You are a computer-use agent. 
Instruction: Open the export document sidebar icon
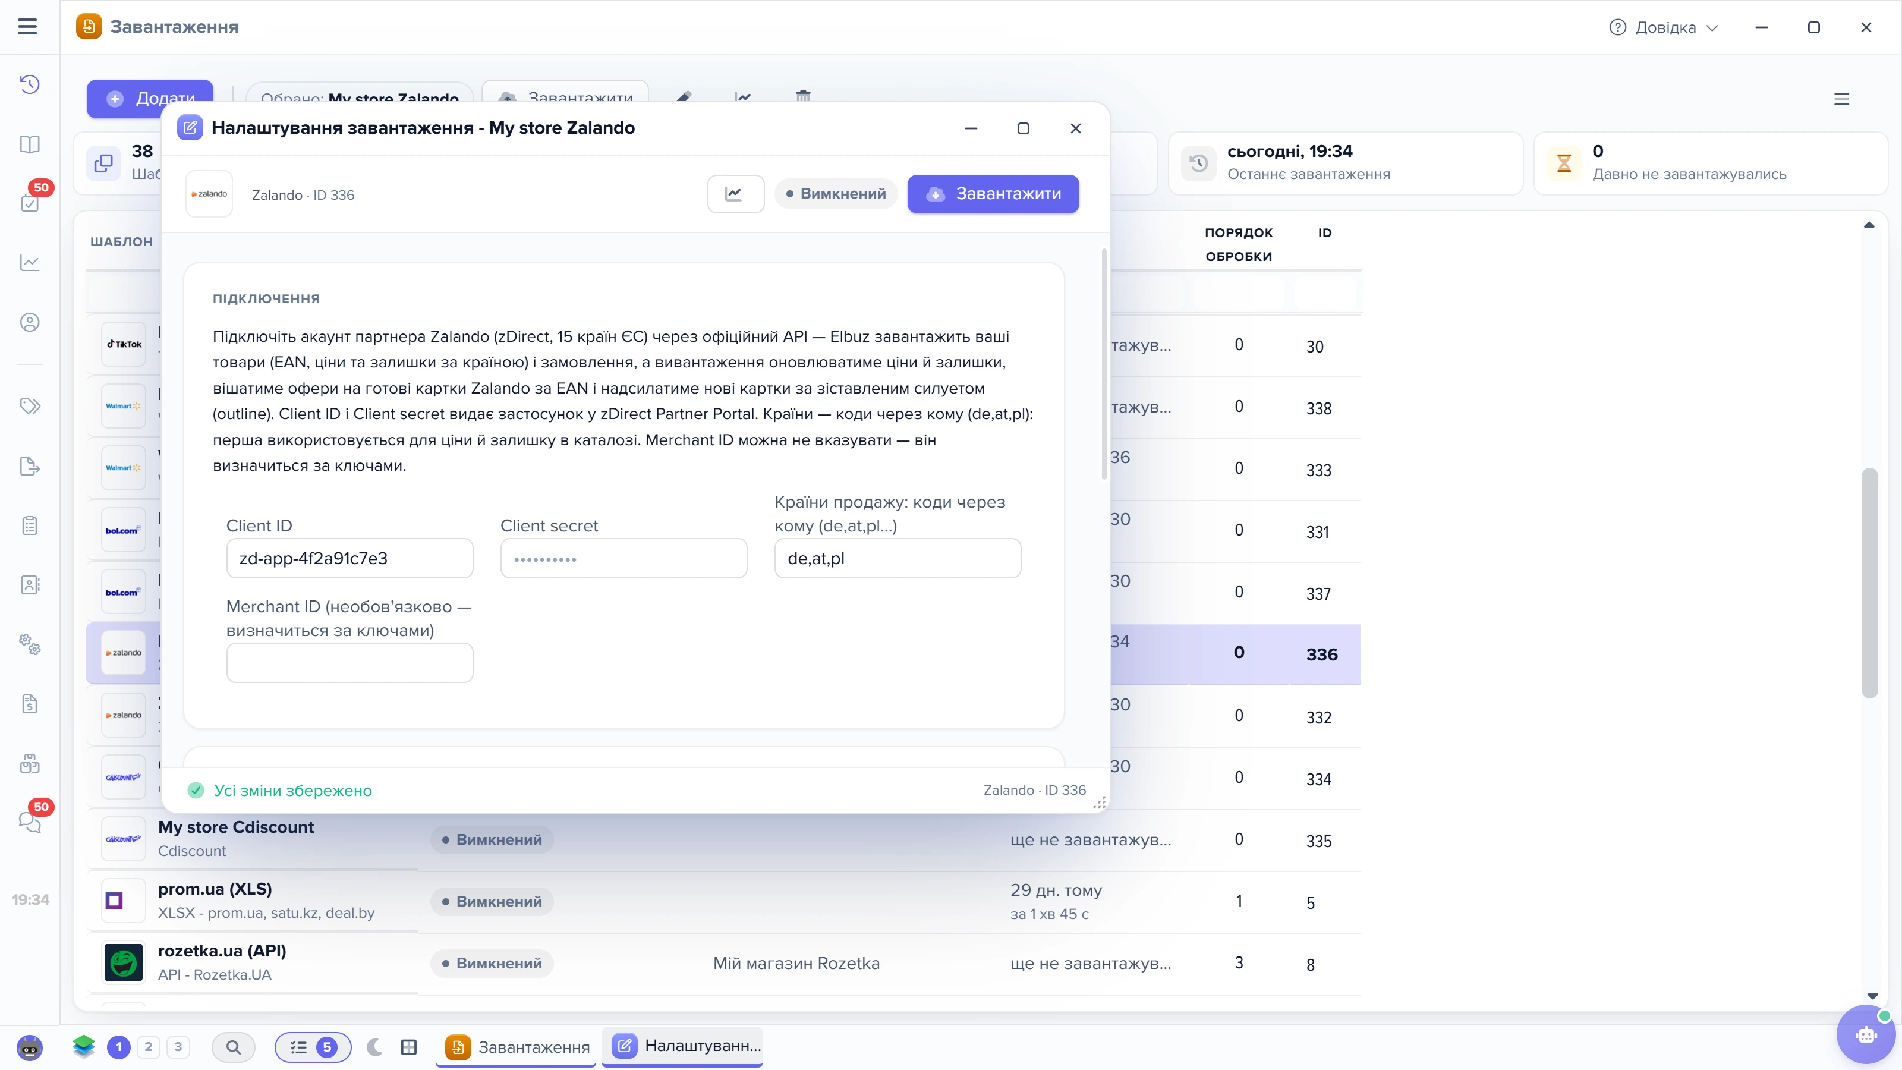tap(30, 466)
